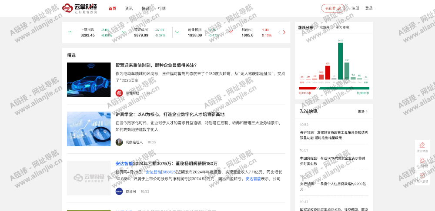Switch to 首页 nav tab
The height and width of the screenshot is (211, 435).
pos(112,8)
